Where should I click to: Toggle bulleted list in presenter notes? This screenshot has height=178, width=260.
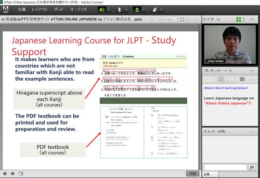coord(250,79)
